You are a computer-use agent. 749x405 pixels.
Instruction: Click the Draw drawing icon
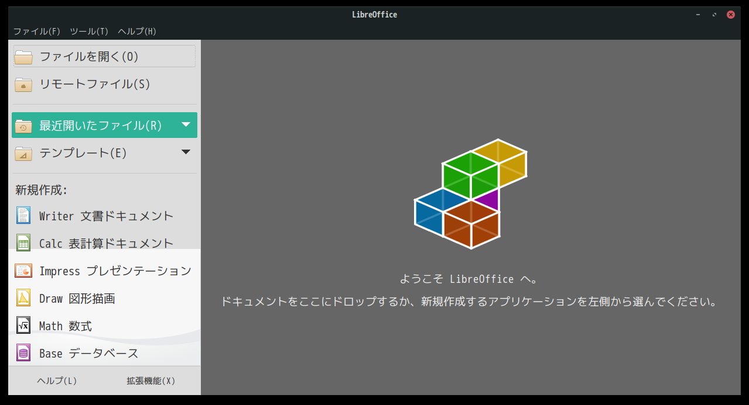coord(23,298)
